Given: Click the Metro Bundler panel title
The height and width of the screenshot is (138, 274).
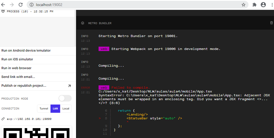Looking at the screenshot, I should click(x=100, y=23).
